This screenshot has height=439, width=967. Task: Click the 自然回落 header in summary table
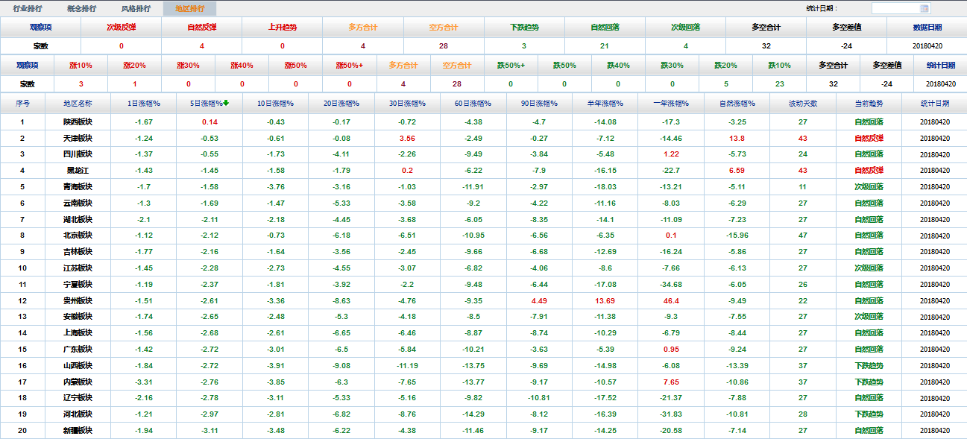[605, 28]
